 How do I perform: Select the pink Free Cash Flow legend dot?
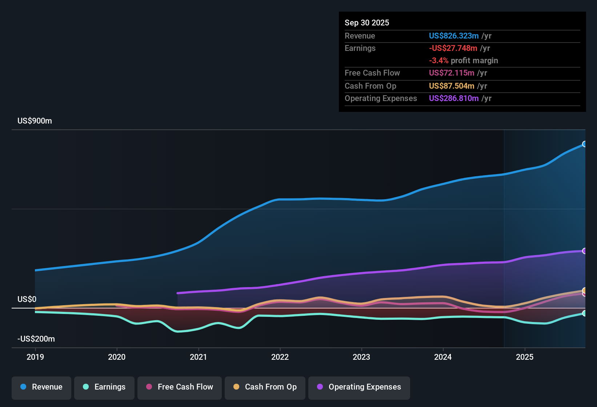tap(149, 387)
